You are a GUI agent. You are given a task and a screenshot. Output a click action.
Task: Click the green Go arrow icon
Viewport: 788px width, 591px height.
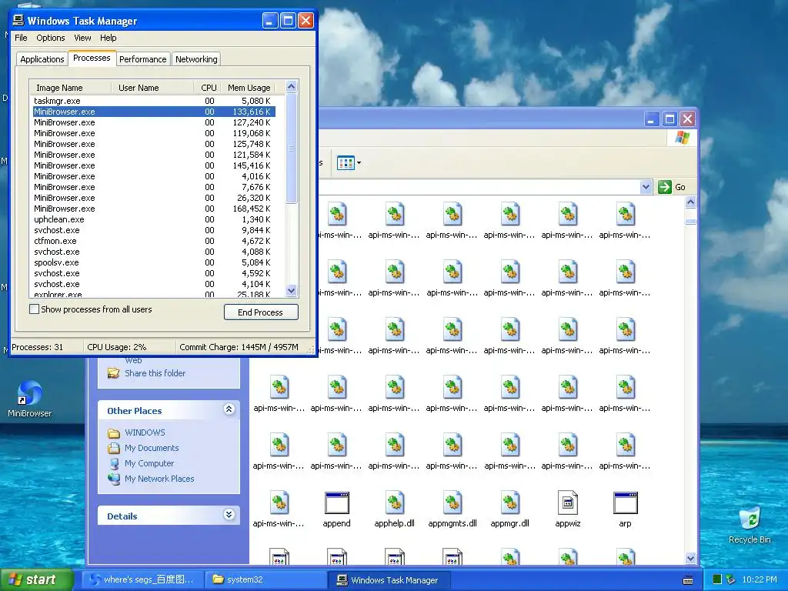664,187
